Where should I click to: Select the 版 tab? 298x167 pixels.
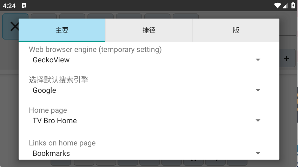[x=236, y=30]
